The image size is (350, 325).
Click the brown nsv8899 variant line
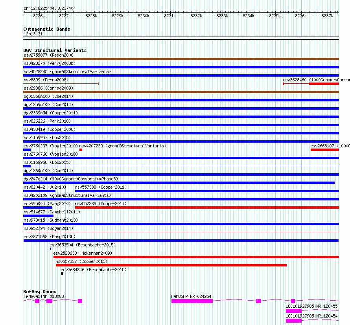pyautogui.click(x=61, y=84)
